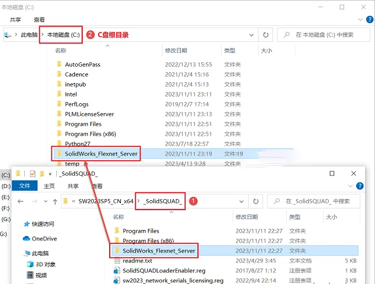
Task: Click the properties checkmark icon in _SolidSQUAD_ title bar
Action: (x=33, y=174)
